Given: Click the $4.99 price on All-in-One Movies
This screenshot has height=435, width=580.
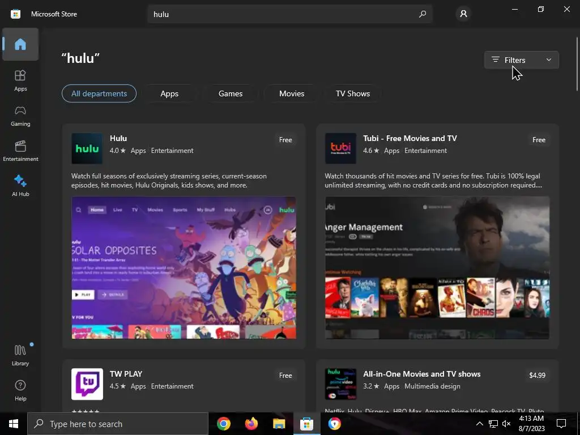Looking at the screenshot, I should click(537, 376).
